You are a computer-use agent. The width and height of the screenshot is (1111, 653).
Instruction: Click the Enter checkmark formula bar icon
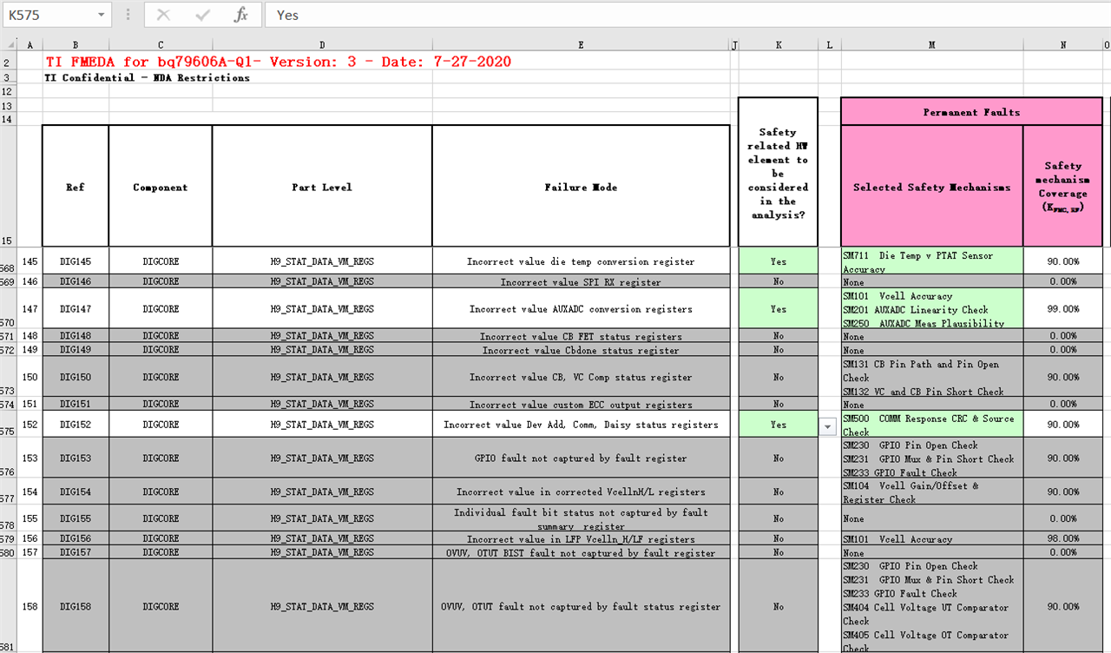pos(202,15)
